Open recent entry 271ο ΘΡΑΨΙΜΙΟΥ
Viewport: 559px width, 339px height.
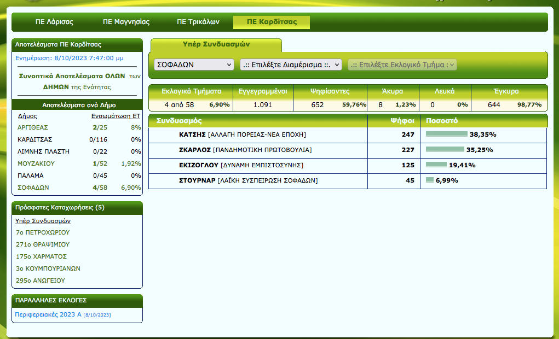click(x=43, y=244)
